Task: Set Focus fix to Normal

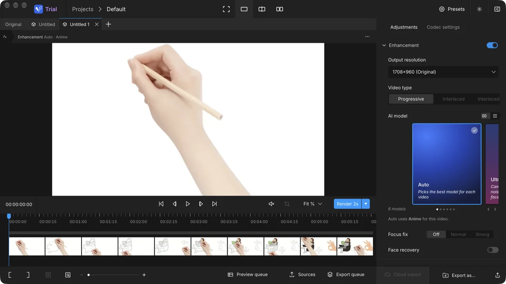Action: pyautogui.click(x=458, y=234)
